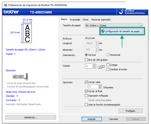This screenshot has height=124, width=151.
Task: Open Configuración de tamaño de papel
Action: pos(122,31)
